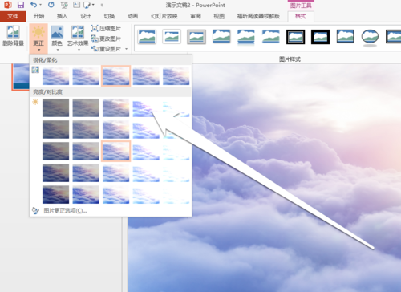Click the Save icon in quick access toolbar
Viewport: 401px width, 292px height.
click(x=21, y=5)
